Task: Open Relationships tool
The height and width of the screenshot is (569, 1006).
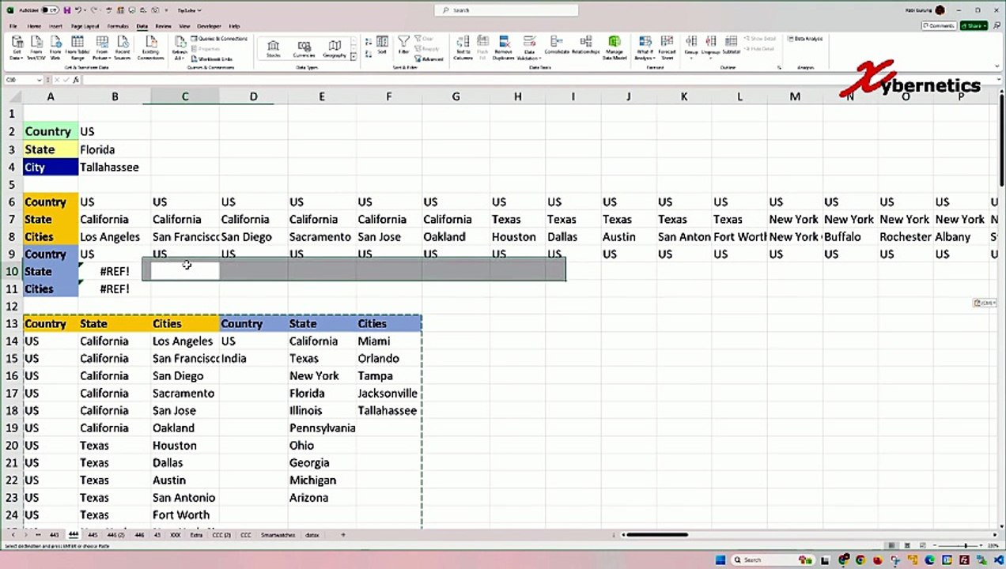Action: pyautogui.click(x=586, y=46)
